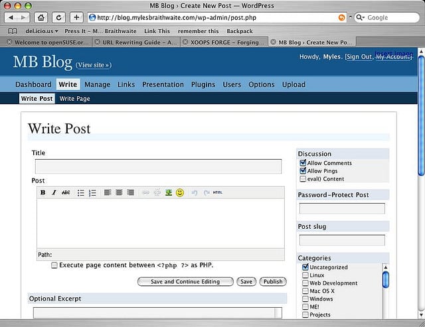Insert an image using the tree icon
The height and width of the screenshot is (327, 425).
point(169,192)
